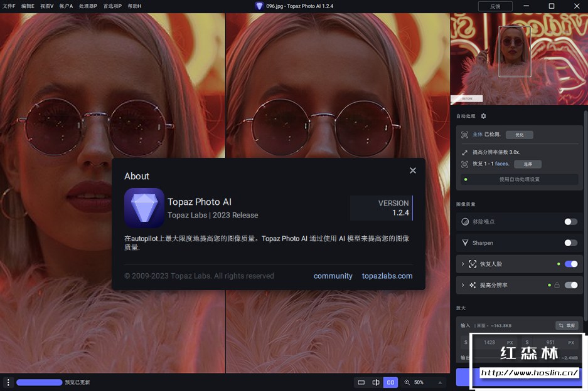Open the 编辑E menu

point(28,6)
